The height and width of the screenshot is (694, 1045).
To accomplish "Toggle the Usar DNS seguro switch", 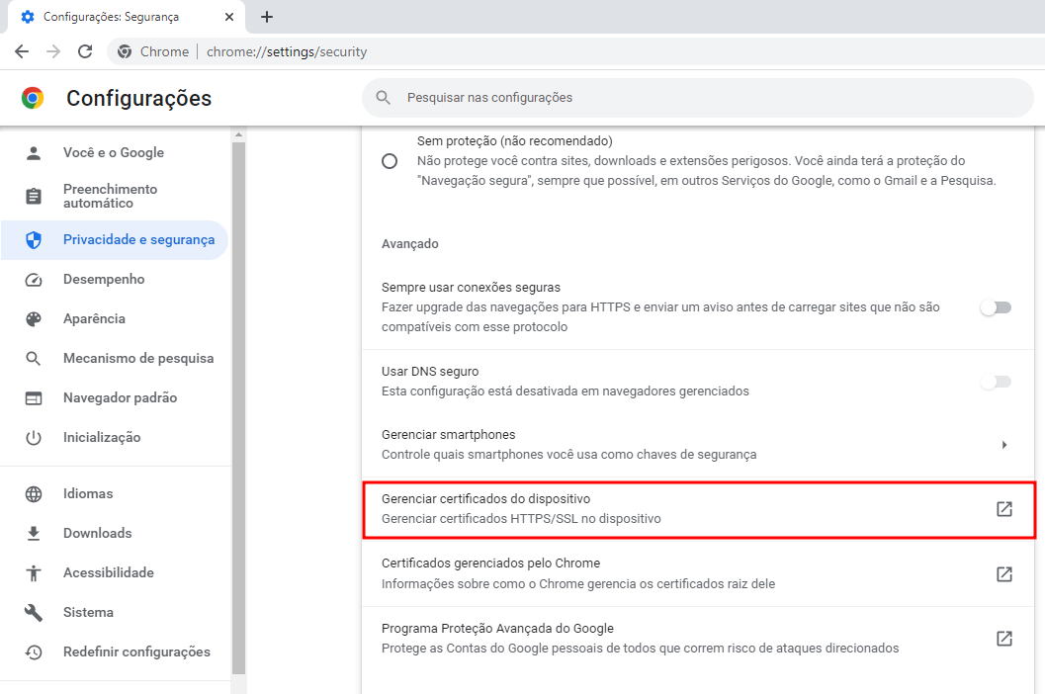I will coord(996,382).
